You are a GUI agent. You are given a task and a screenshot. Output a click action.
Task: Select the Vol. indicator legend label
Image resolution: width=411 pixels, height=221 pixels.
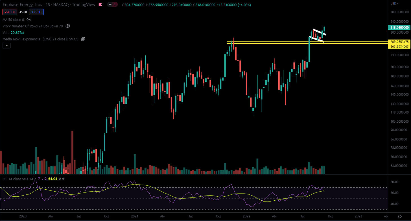click(x=6, y=32)
